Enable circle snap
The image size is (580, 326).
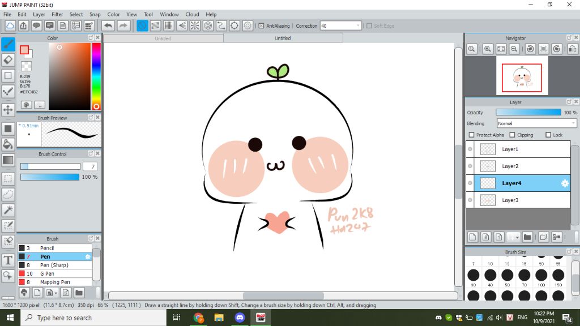tap(208, 25)
